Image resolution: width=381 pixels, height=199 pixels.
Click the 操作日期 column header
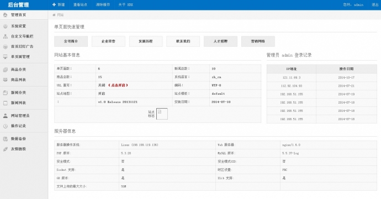pyautogui.click(x=346, y=69)
